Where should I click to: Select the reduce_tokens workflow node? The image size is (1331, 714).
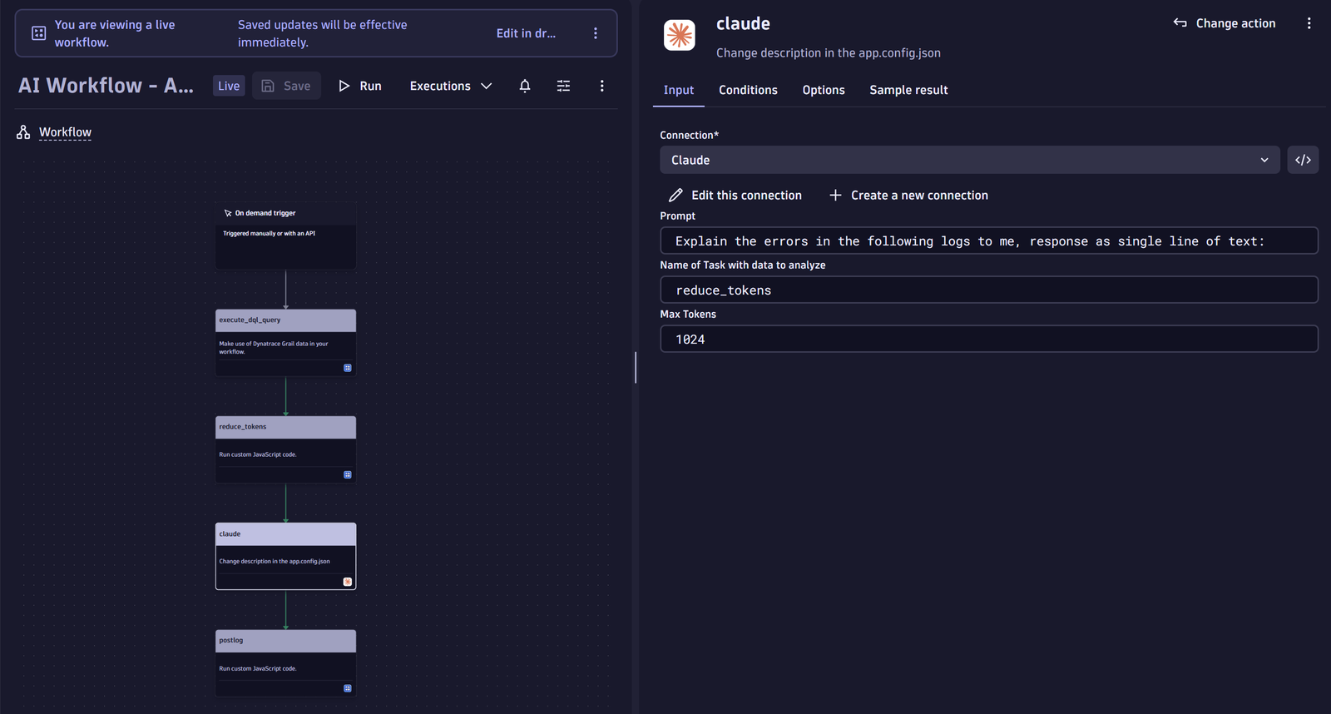[285, 449]
